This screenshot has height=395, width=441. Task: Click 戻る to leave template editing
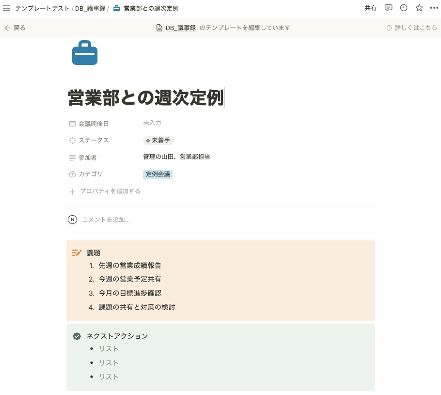click(x=15, y=28)
